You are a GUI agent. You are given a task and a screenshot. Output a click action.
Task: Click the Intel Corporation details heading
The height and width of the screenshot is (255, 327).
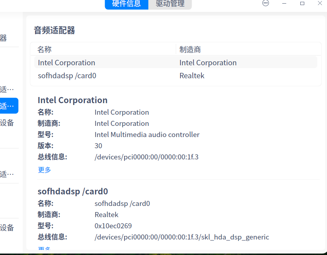[x=72, y=100]
